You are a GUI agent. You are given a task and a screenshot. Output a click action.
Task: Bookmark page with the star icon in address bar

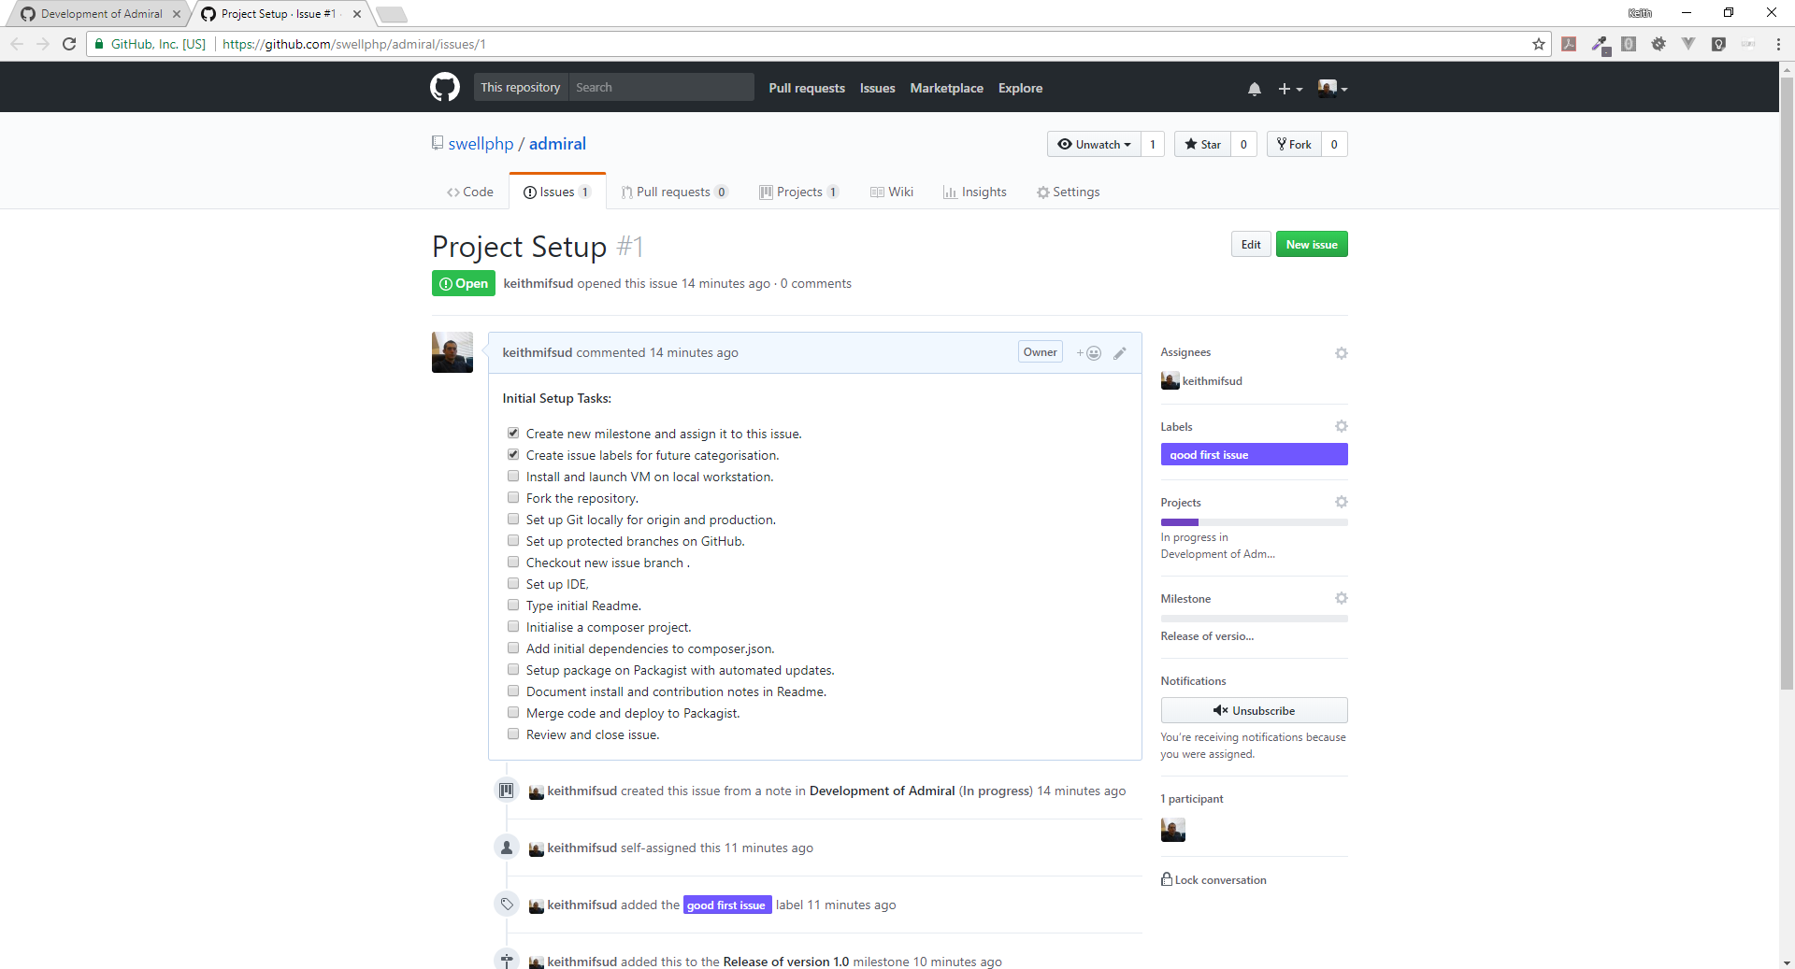[x=1538, y=44]
